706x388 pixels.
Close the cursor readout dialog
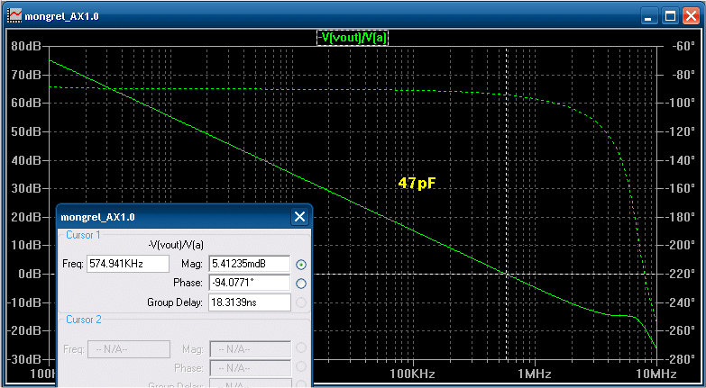pos(299,217)
